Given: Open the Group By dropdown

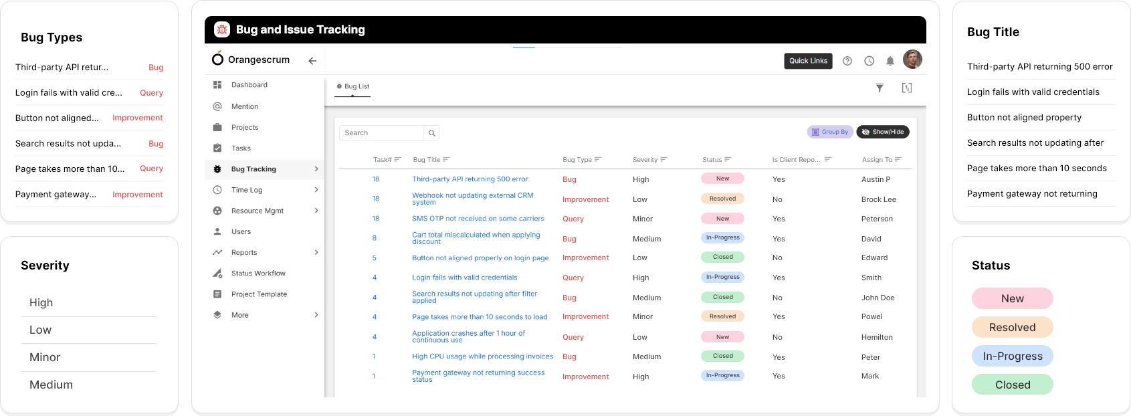Looking at the screenshot, I should coord(829,132).
